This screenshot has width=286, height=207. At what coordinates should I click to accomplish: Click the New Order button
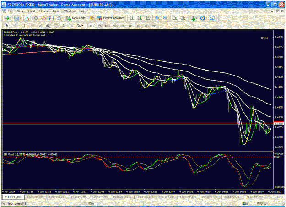pos(76,18)
